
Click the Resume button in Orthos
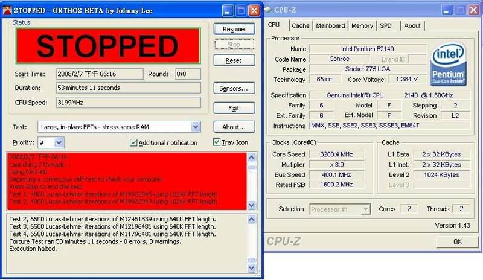pos(234,29)
